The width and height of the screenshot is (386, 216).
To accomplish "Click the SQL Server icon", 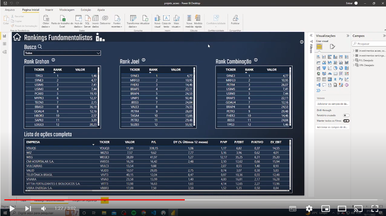I will point(88,18).
